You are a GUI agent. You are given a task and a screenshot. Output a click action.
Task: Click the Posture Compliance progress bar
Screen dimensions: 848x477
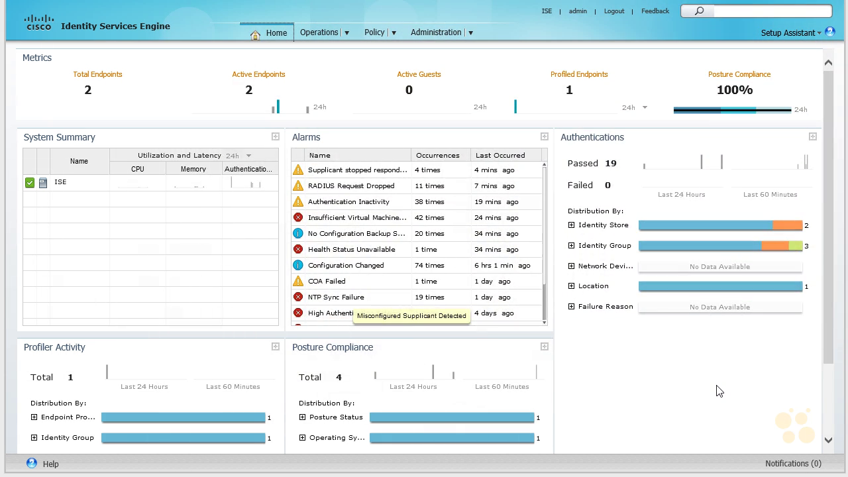(x=732, y=110)
